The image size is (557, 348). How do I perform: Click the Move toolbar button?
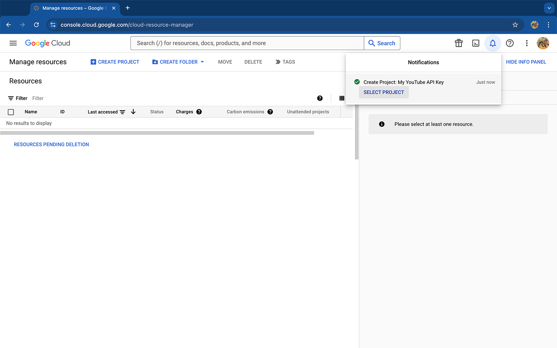tap(225, 62)
